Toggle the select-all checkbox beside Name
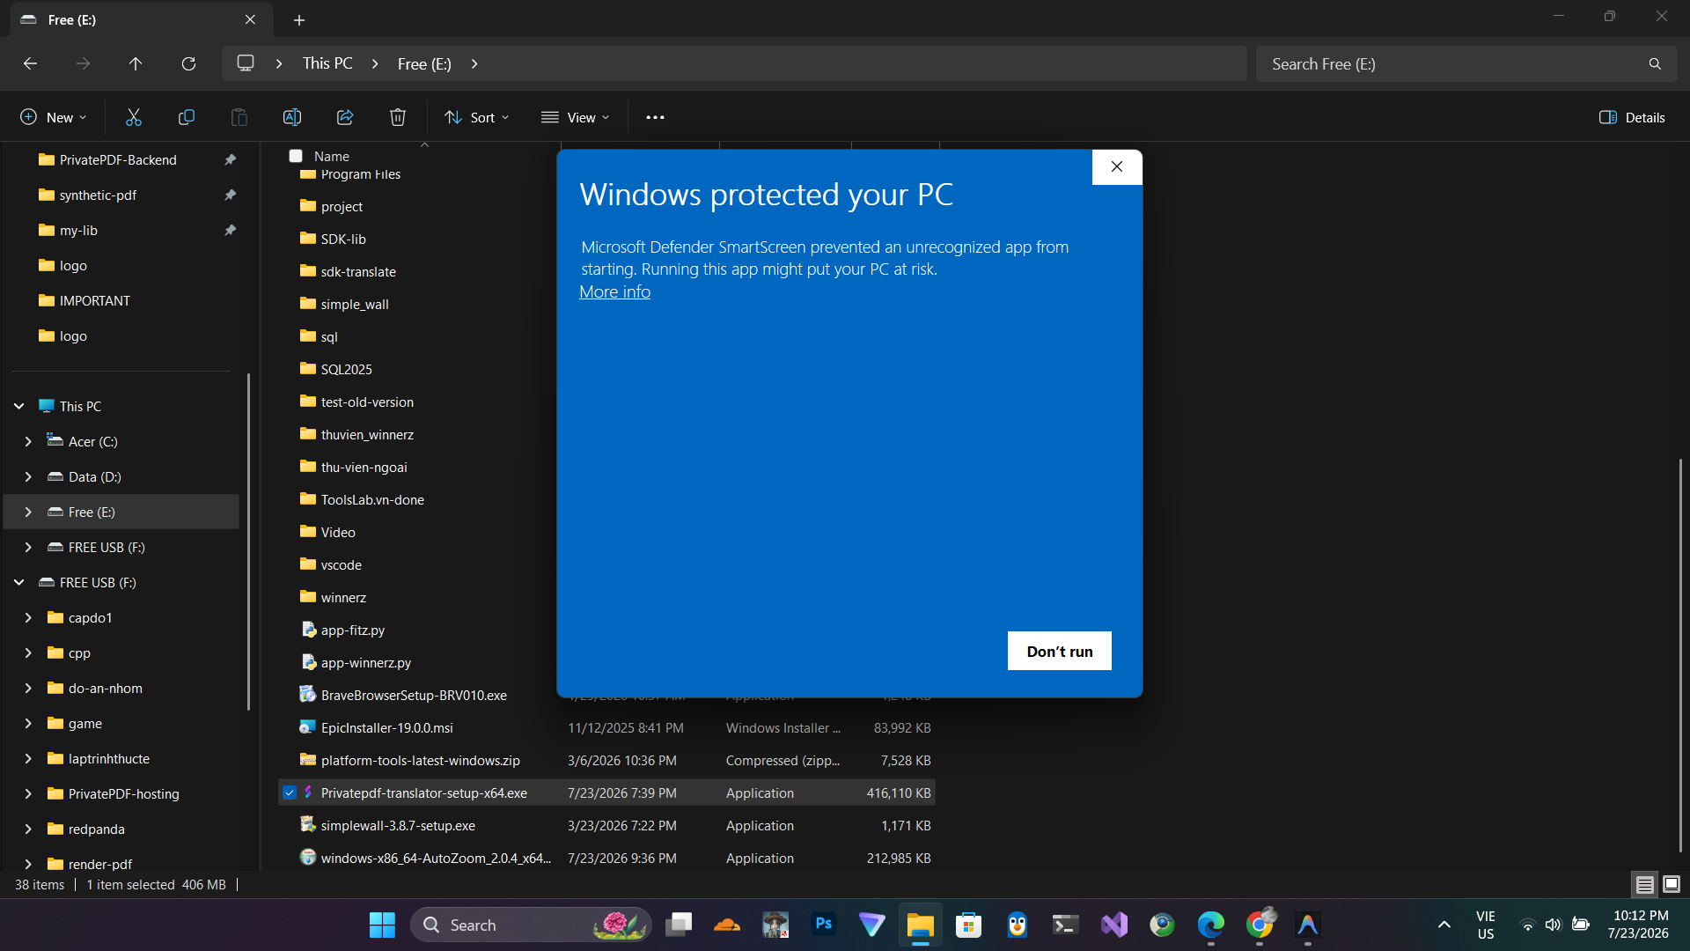This screenshot has height=951, width=1690. (x=296, y=156)
